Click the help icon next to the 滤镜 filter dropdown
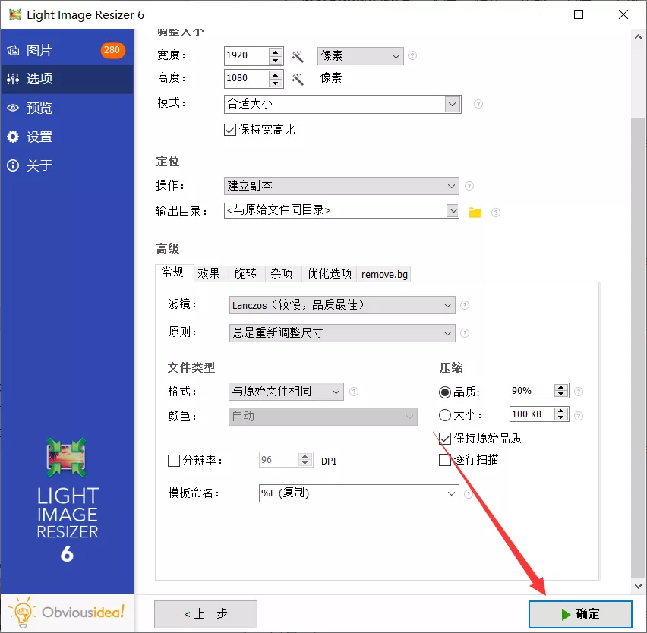647x633 pixels. tap(465, 305)
